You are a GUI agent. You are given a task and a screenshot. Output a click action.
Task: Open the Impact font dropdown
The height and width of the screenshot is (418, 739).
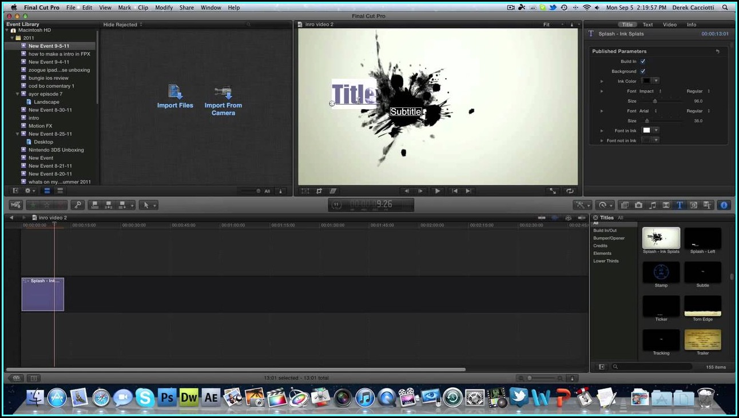[651, 91]
